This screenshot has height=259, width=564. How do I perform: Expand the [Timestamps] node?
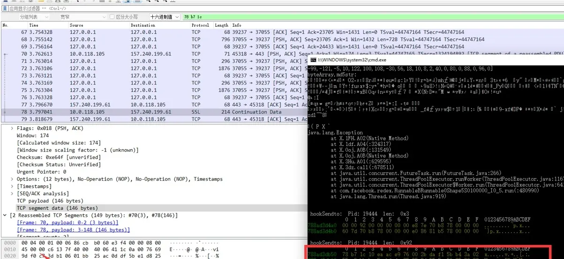point(12,186)
